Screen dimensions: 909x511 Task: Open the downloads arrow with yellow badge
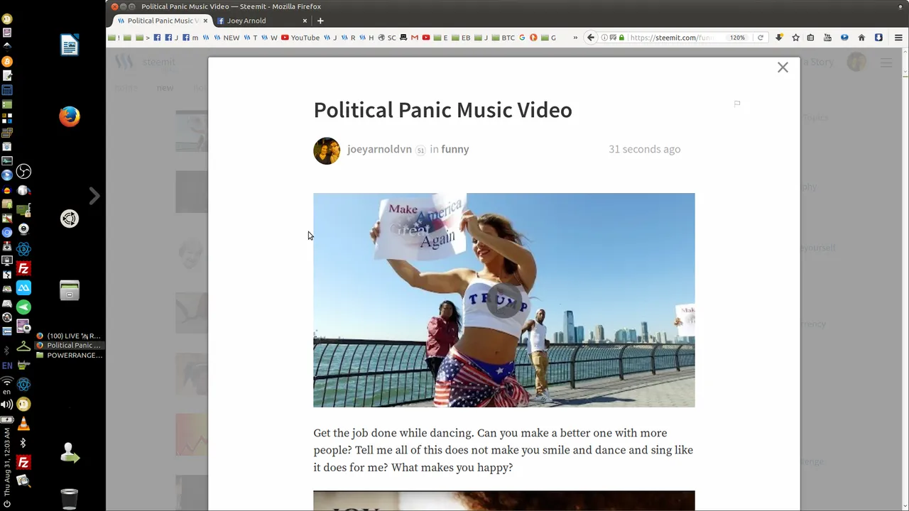pyautogui.click(x=779, y=38)
